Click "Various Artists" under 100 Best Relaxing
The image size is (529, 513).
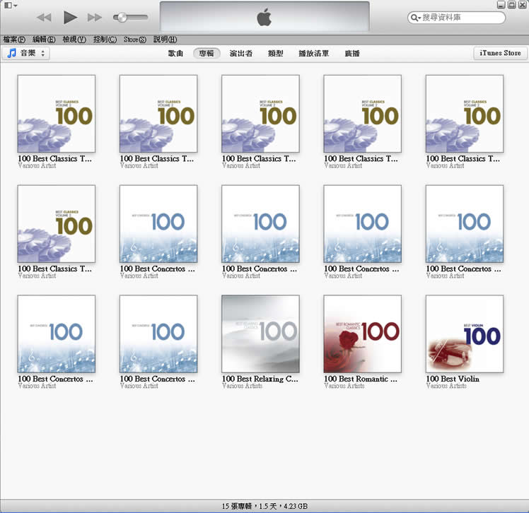243,386
